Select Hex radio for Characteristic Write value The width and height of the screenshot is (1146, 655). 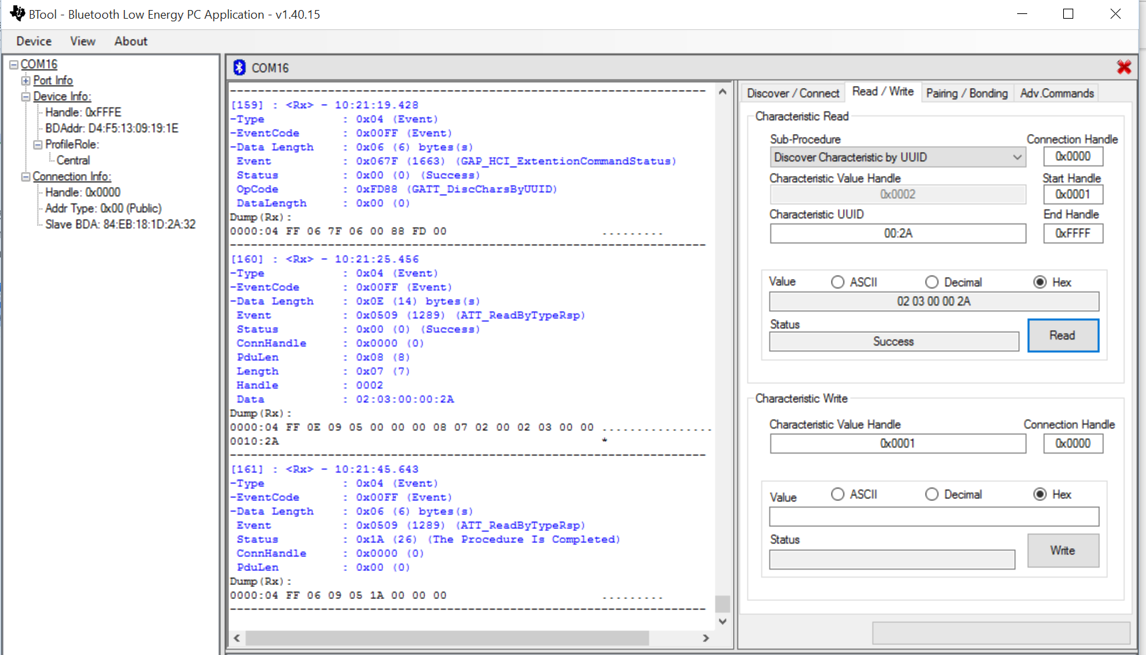[1040, 494]
